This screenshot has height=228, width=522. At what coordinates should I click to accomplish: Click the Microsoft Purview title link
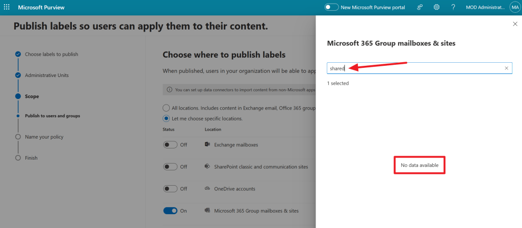(41, 8)
